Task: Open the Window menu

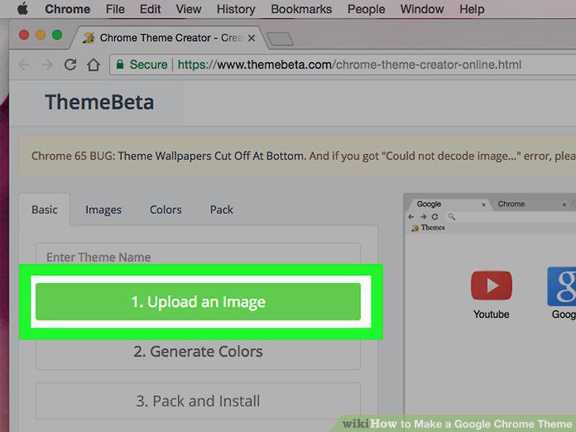Action: coord(422,9)
